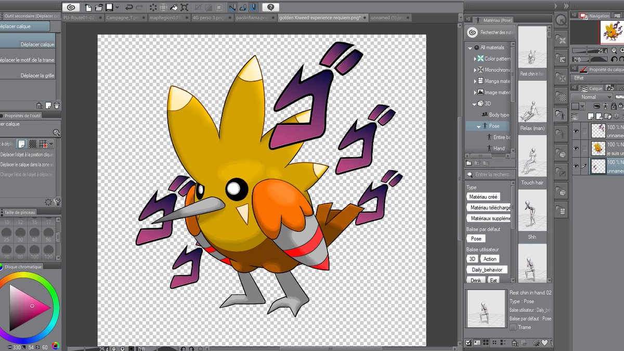
Task: Expand the Monochromatic pattern folder
Action: (x=475, y=70)
